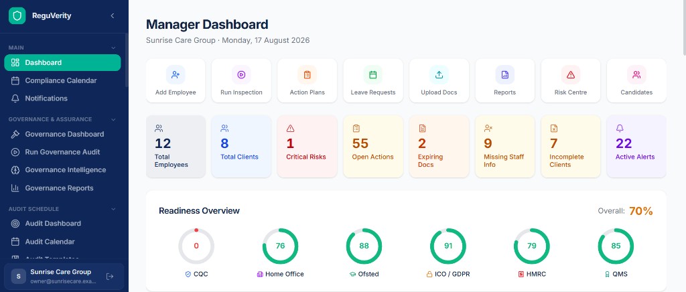
Task: Click the Run Governance Audit play icon
Action: coord(15,152)
